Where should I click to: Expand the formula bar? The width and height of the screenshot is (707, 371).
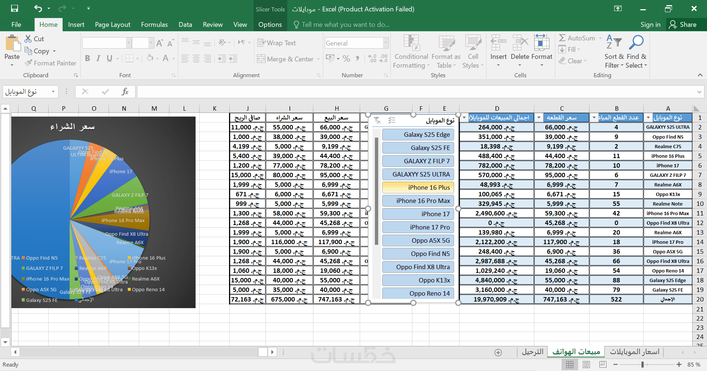[699, 92]
